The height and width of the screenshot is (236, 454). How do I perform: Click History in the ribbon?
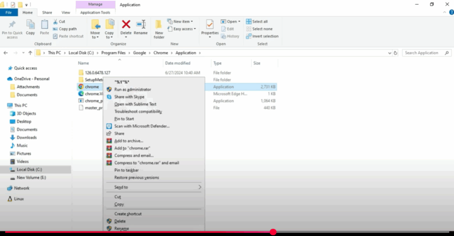pyautogui.click(x=230, y=36)
